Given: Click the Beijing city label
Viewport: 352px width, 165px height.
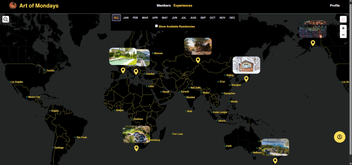Looking at the screenshot, I should pos(230,75).
